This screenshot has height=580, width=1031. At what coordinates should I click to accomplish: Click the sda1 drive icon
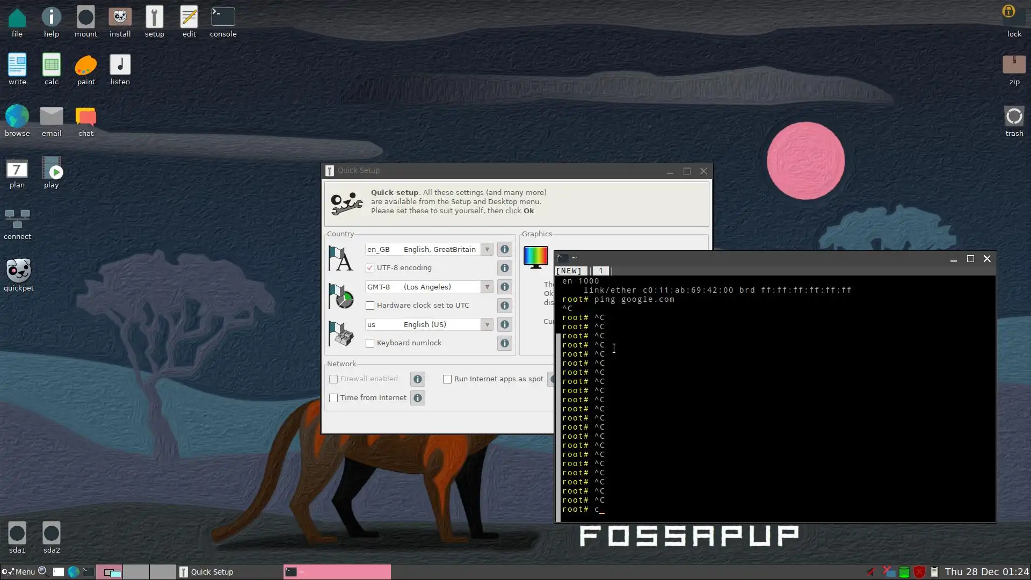17,534
